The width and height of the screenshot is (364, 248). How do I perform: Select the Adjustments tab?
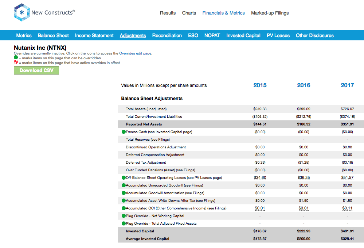pyautogui.click(x=133, y=36)
